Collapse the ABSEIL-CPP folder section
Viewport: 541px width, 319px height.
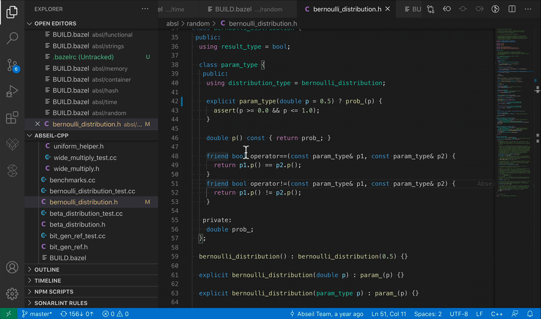coord(91,136)
